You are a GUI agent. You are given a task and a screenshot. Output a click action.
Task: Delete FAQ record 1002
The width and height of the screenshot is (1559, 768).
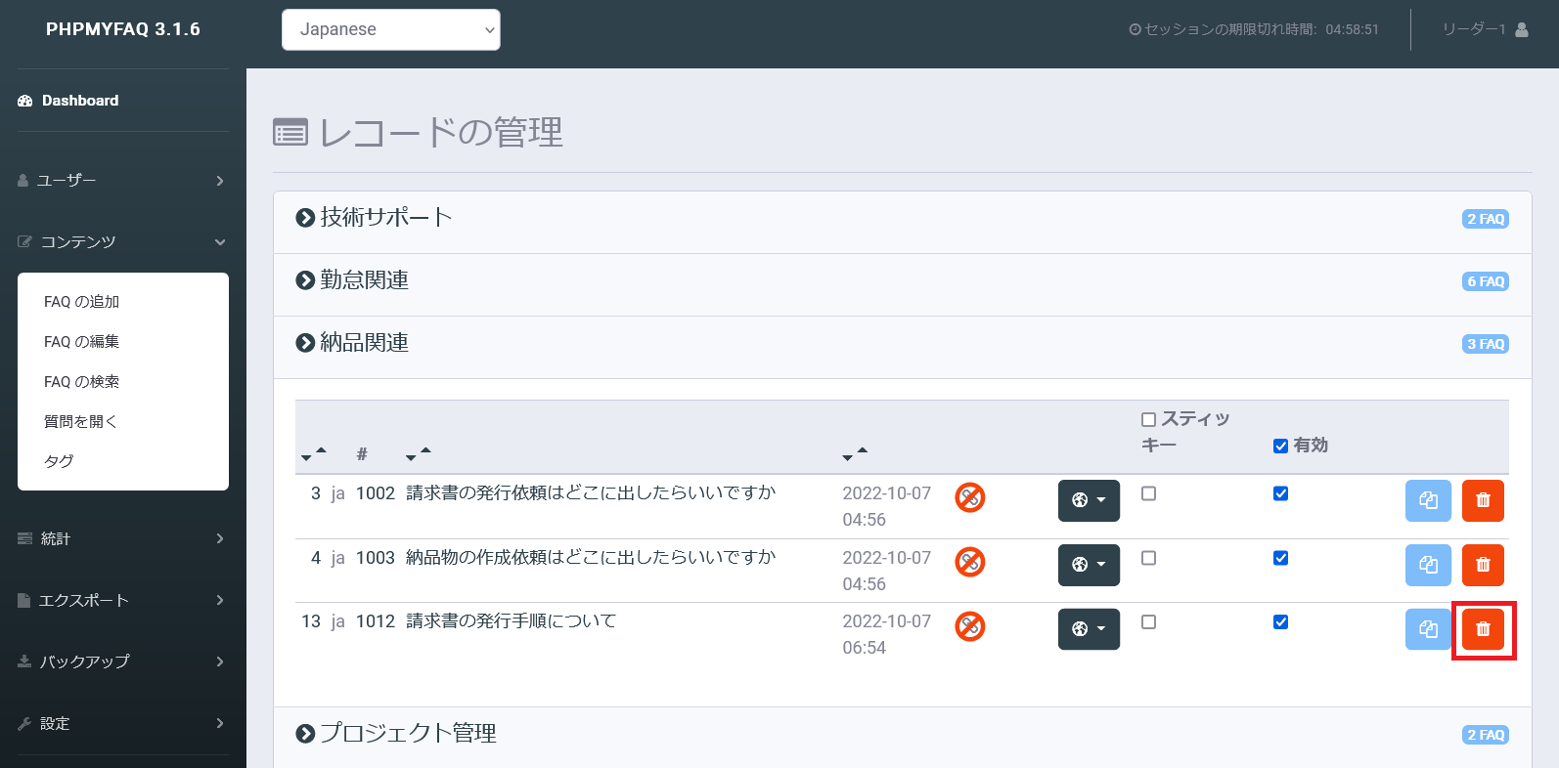click(x=1483, y=500)
